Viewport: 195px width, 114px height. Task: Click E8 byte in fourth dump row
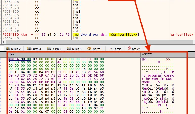84,69
